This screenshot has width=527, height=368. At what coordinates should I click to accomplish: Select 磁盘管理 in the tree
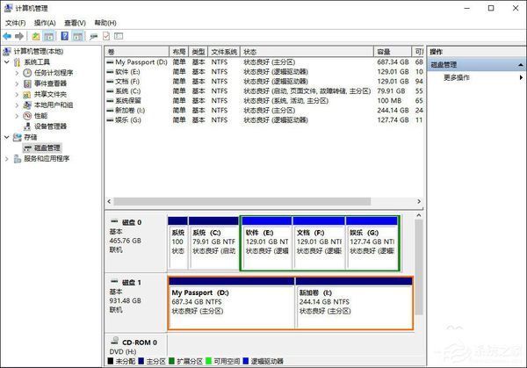point(47,148)
